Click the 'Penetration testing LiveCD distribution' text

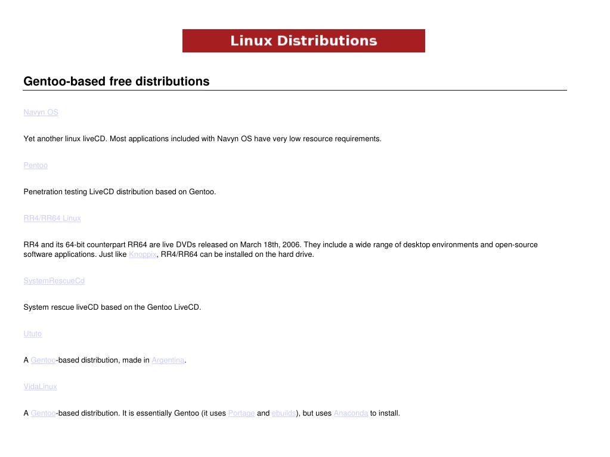click(x=119, y=192)
